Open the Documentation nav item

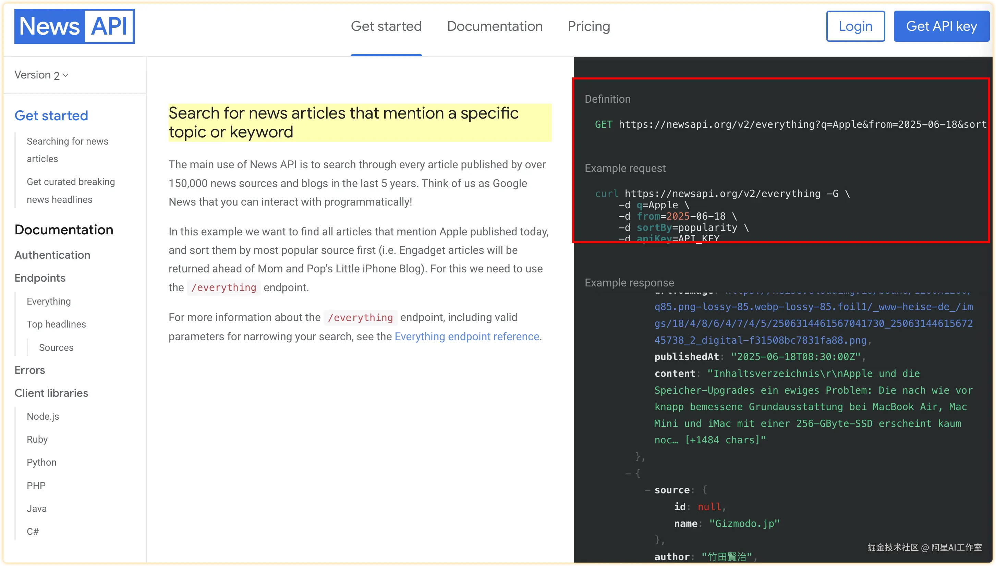point(495,26)
